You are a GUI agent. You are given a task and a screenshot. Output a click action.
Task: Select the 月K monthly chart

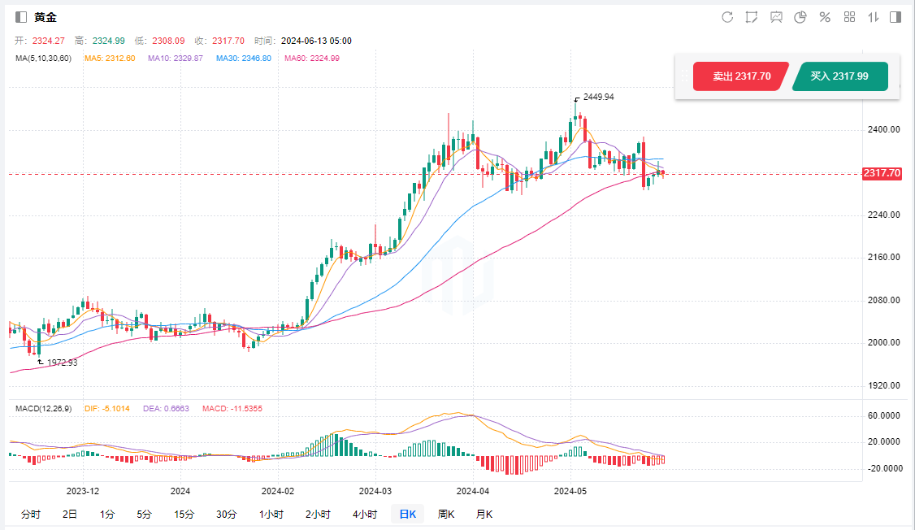484,514
